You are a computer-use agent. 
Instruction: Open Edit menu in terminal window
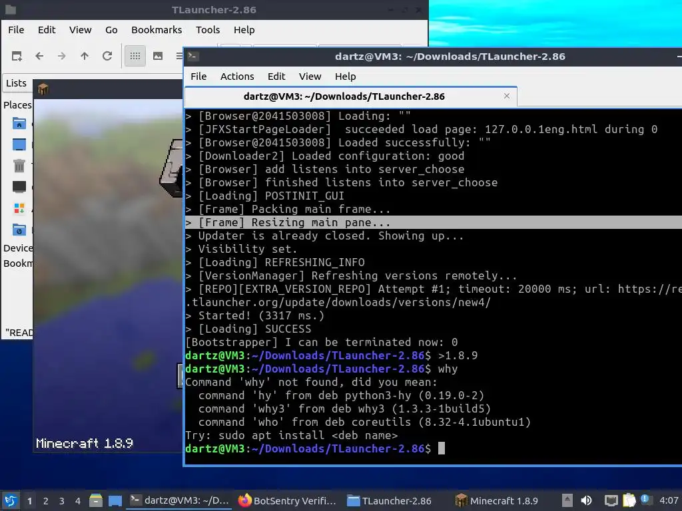pos(276,77)
